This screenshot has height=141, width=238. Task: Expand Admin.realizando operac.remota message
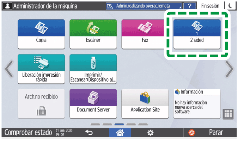(x=144, y=6)
